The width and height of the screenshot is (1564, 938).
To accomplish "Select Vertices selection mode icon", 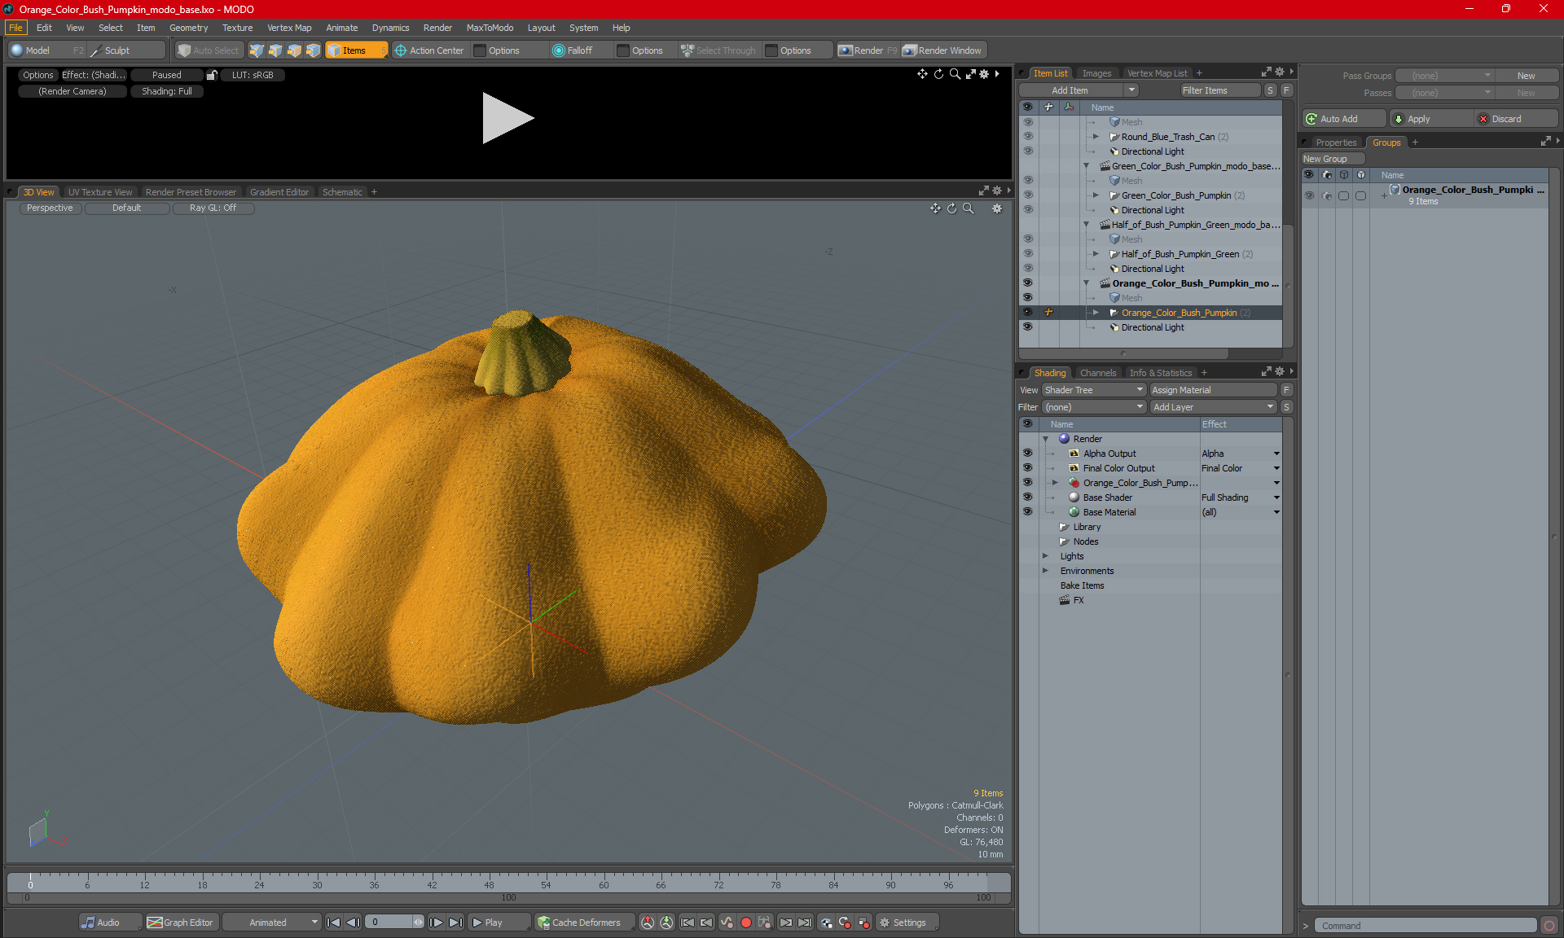I will tap(257, 50).
